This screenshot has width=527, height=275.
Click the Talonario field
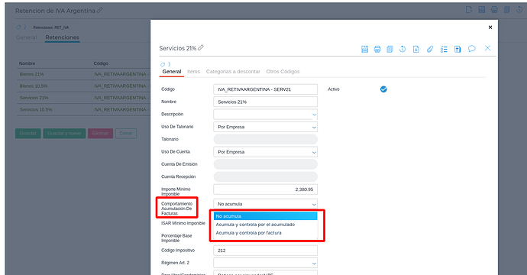[265, 139]
